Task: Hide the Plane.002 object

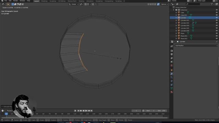Action: 217,39
